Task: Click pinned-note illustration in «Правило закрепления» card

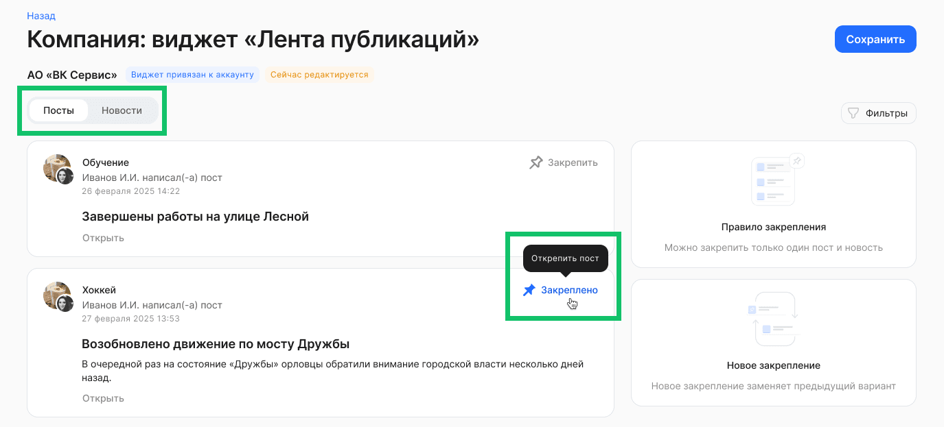Action: [x=773, y=180]
